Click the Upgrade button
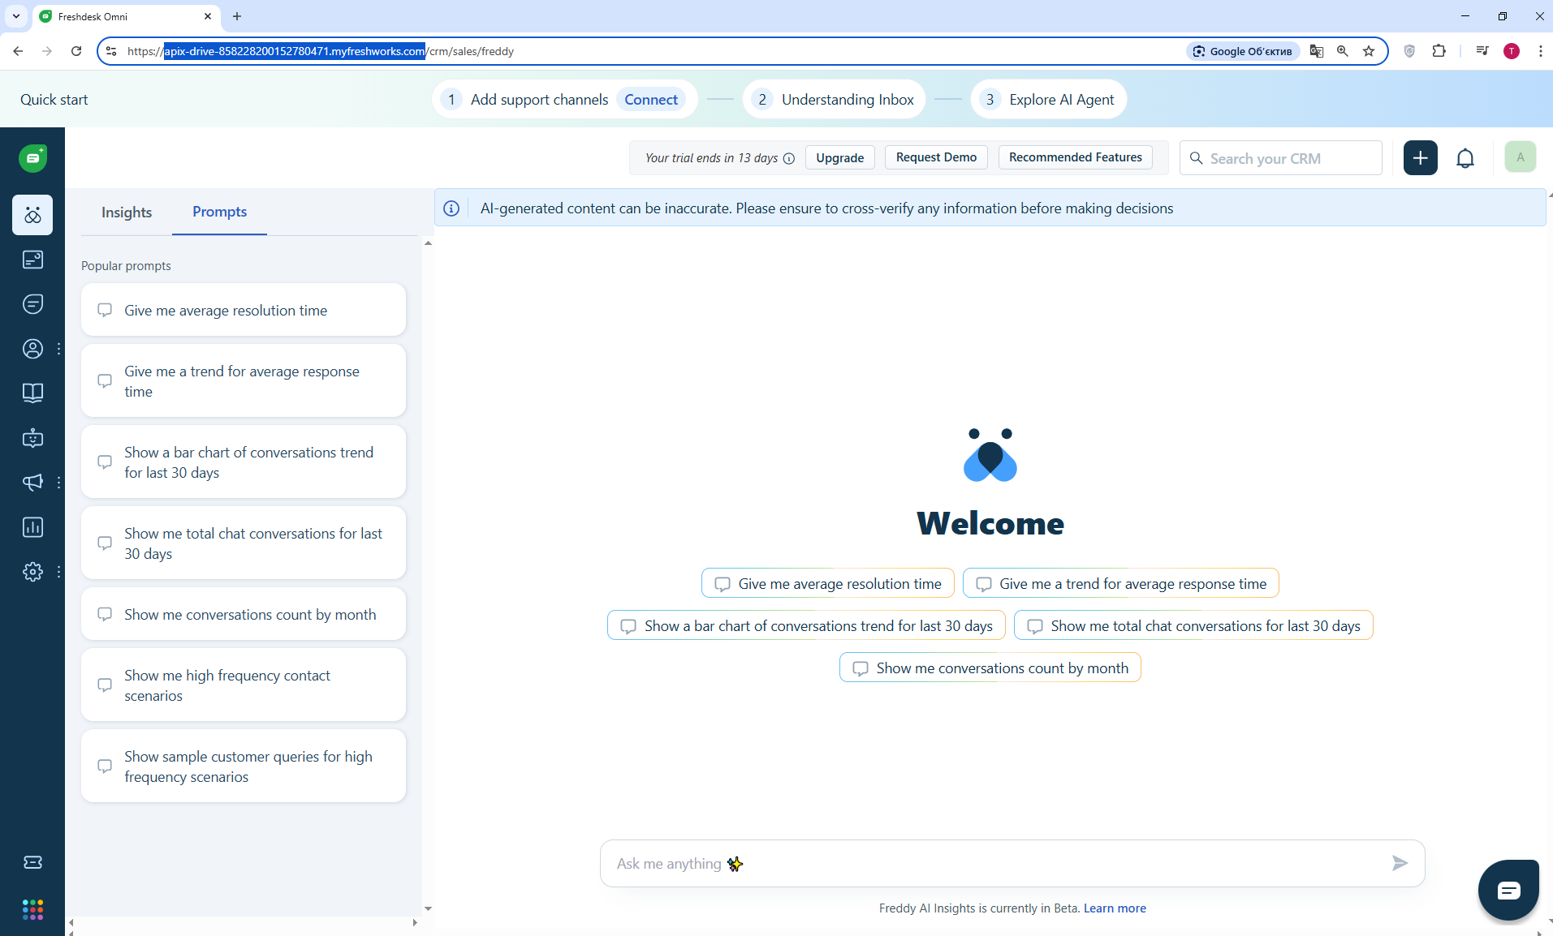1553x936 pixels. point(840,157)
